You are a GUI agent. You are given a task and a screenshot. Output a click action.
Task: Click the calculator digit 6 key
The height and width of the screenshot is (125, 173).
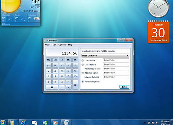[x=62, y=76]
